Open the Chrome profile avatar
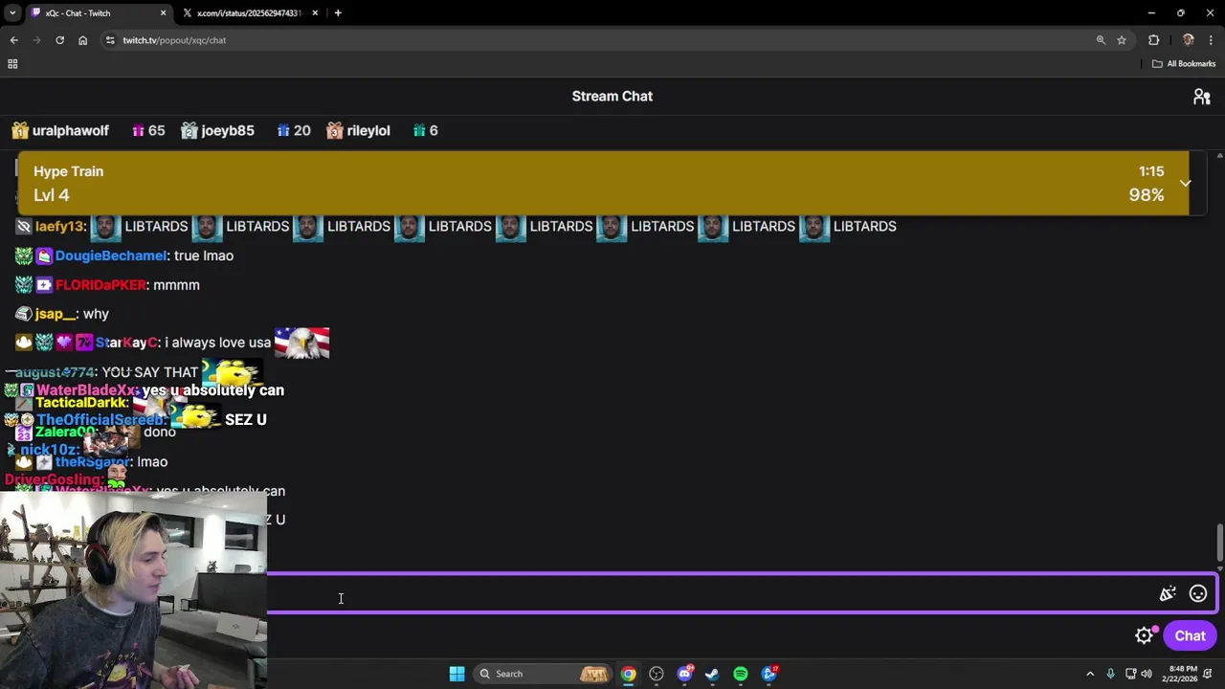The width and height of the screenshot is (1225, 689). [1189, 40]
